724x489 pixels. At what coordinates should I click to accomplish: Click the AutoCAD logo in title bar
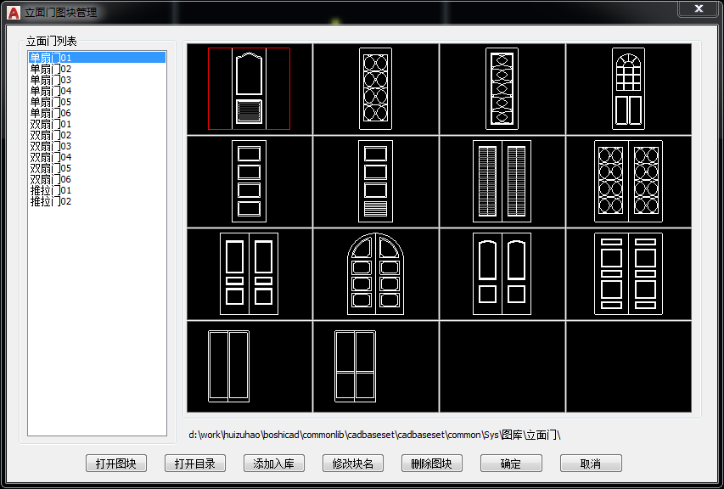(x=14, y=13)
